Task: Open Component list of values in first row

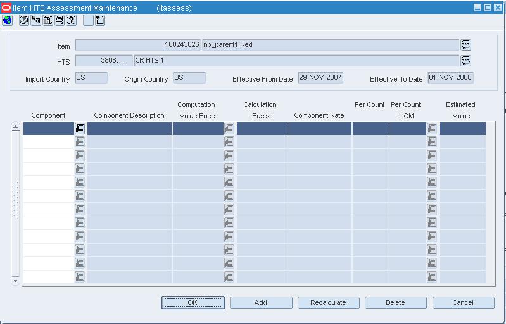Action: coord(80,128)
